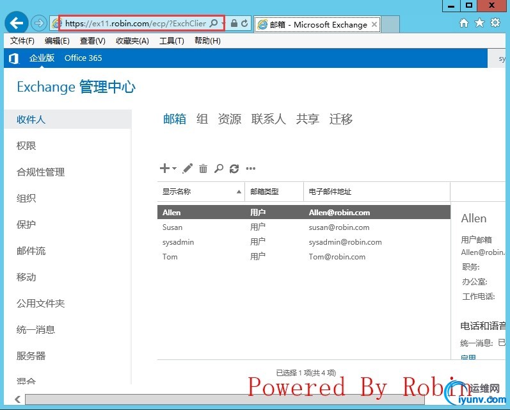Expand the New mailbox dropdown arrow

point(174,168)
